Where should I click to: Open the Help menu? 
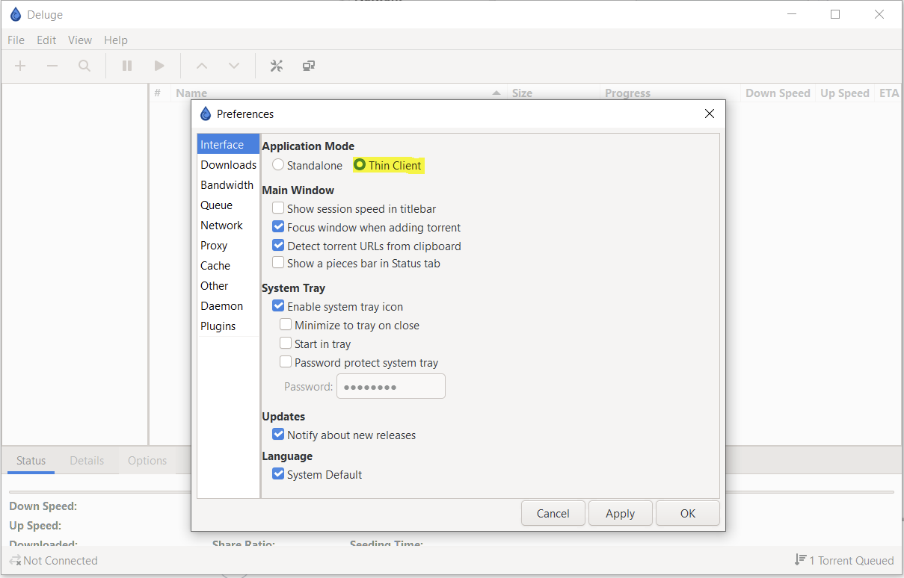click(116, 40)
